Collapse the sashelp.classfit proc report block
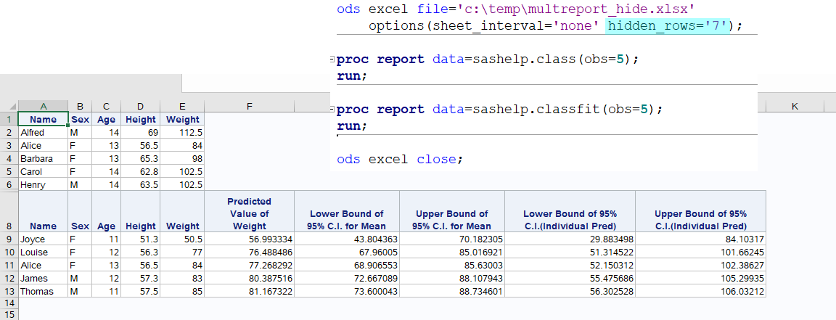Viewport: 836px width, 320px height. click(x=332, y=110)
